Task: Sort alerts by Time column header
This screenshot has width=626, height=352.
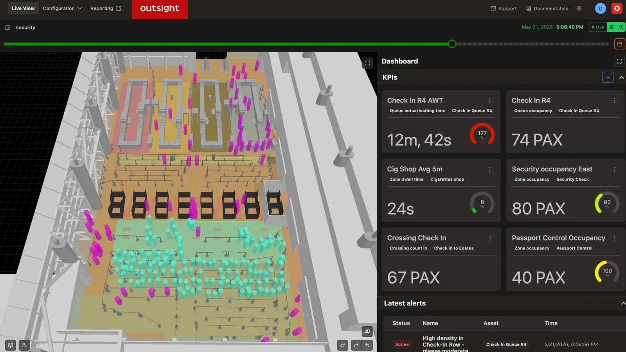Action: click(x=551, y=323)
